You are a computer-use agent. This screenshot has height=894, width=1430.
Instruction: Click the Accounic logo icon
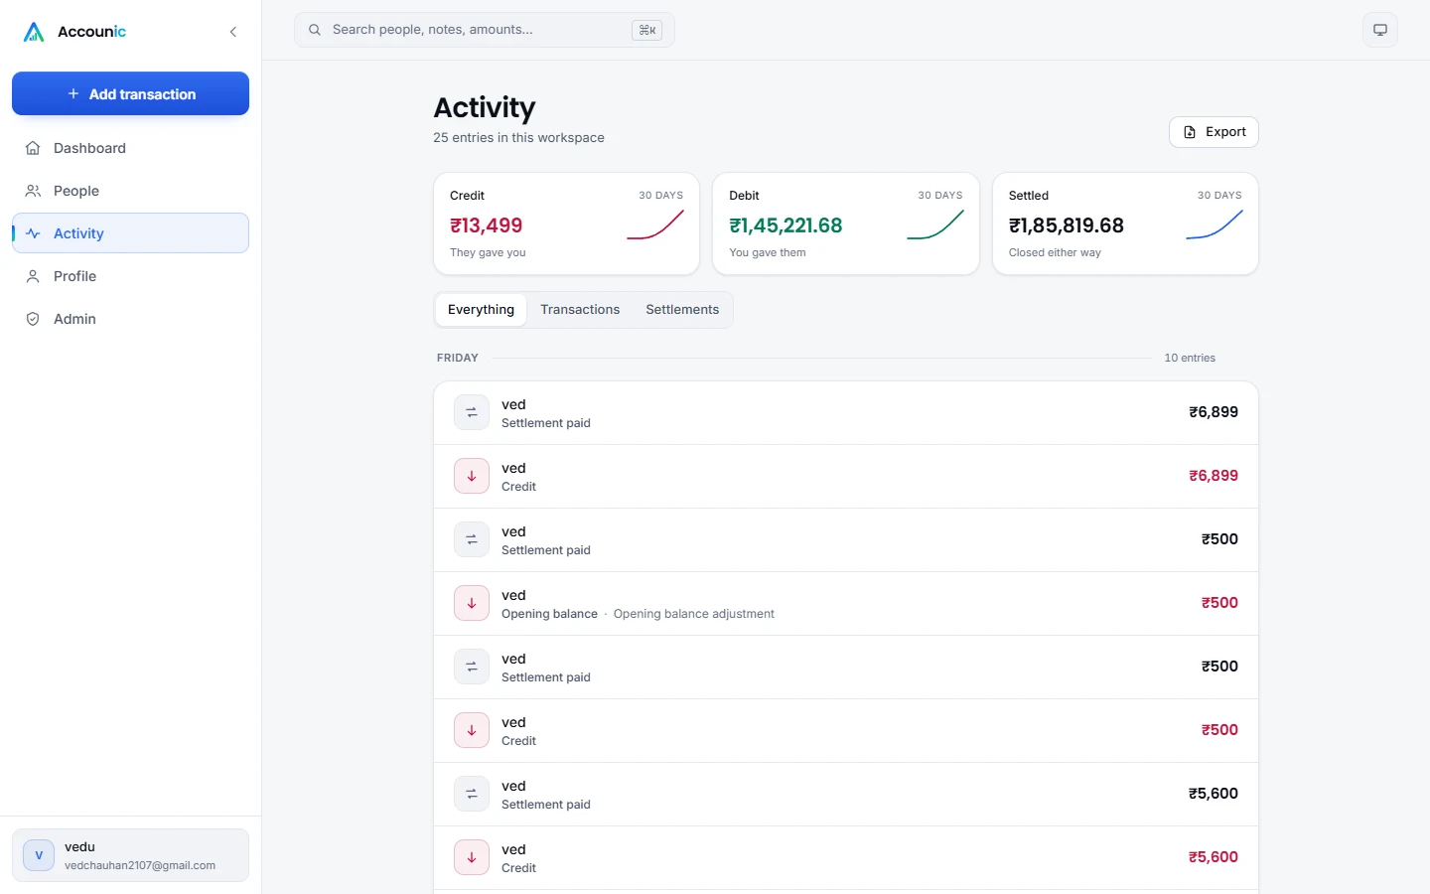34,32
